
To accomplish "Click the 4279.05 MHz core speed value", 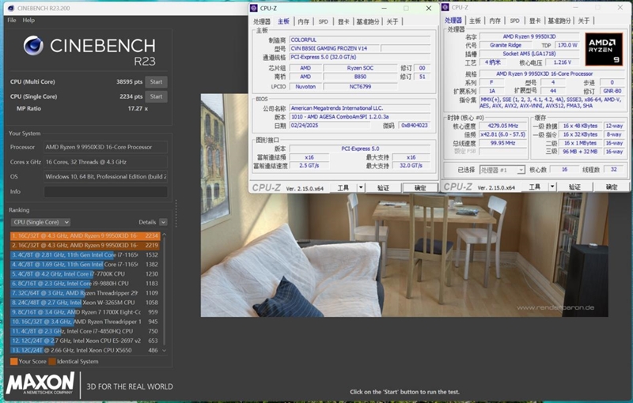I will tap(503, 126).
